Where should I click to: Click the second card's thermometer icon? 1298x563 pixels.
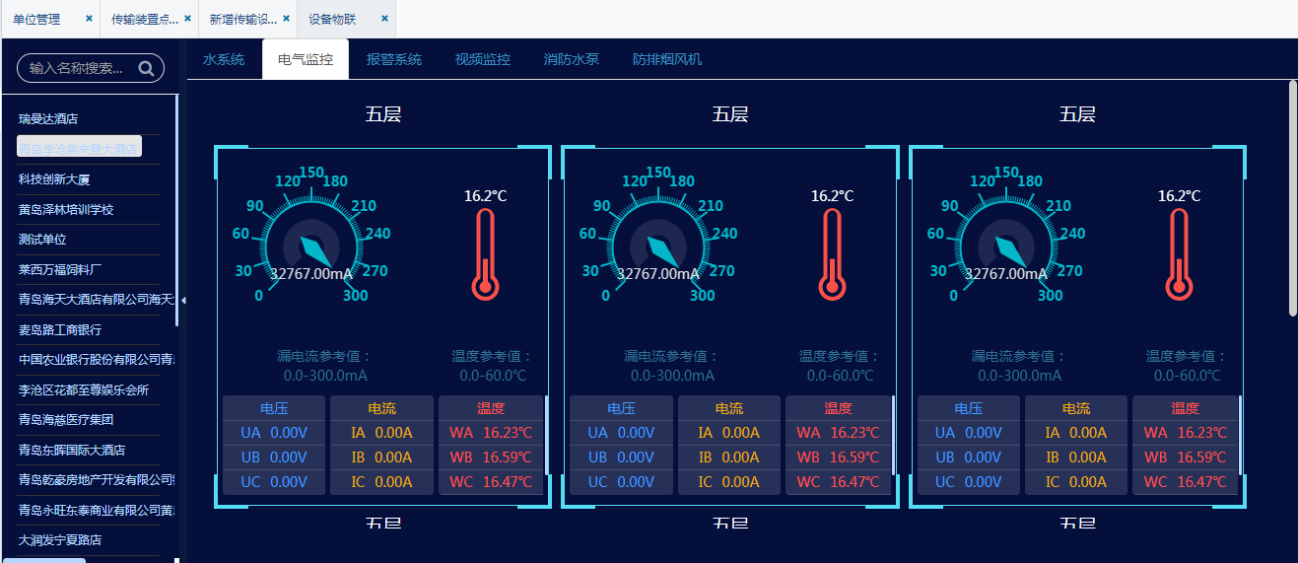[x=833, y=253]
